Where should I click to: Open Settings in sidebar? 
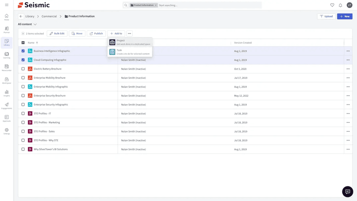pos(7,131)
